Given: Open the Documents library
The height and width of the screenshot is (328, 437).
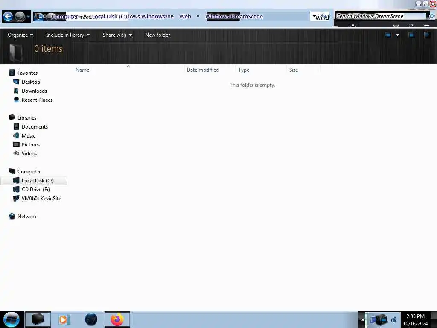Looking at the screenshot, I should click(35, 126).
